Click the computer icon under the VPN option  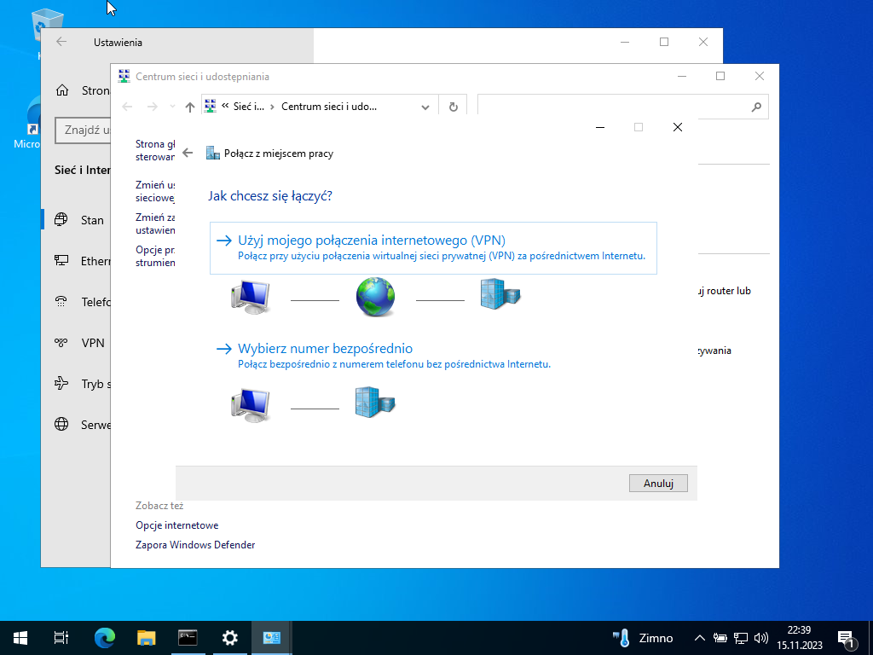click(251, 298)
